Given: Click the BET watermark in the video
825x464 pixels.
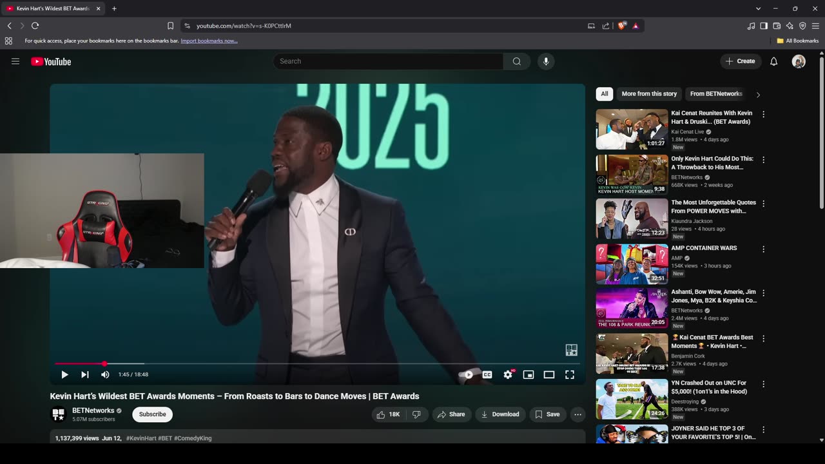Looking at the screenshot, I should (x=571, y=350).
